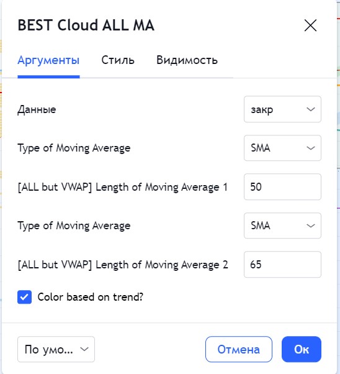
Task: Toggle the Color based on trend checkbox
Action: pyautogui.click(x=25, y=297)
